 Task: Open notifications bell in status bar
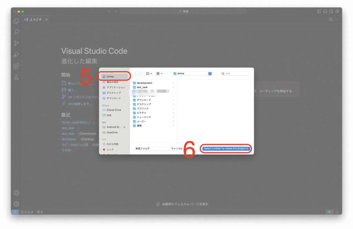(x=337, y=212)
